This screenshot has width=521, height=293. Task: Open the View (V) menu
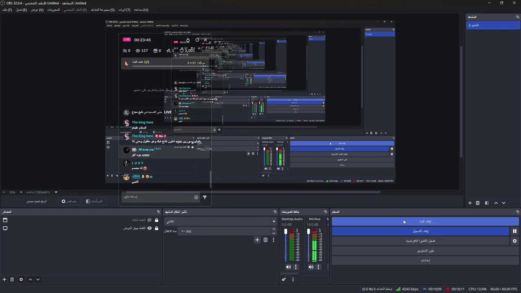37,10
